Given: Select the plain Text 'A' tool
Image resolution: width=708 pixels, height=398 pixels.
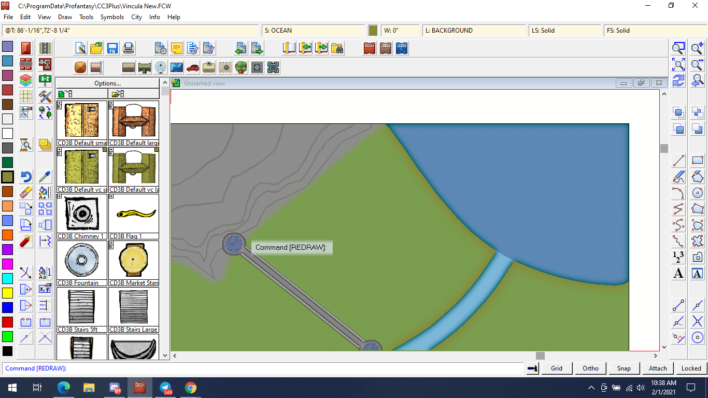Looking at the screenshot, I should (x=678, y=274).
